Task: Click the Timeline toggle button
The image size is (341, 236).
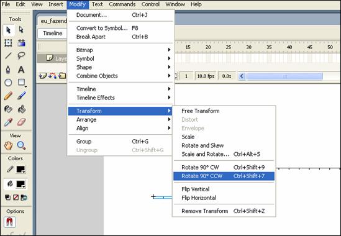Action: 52,34
